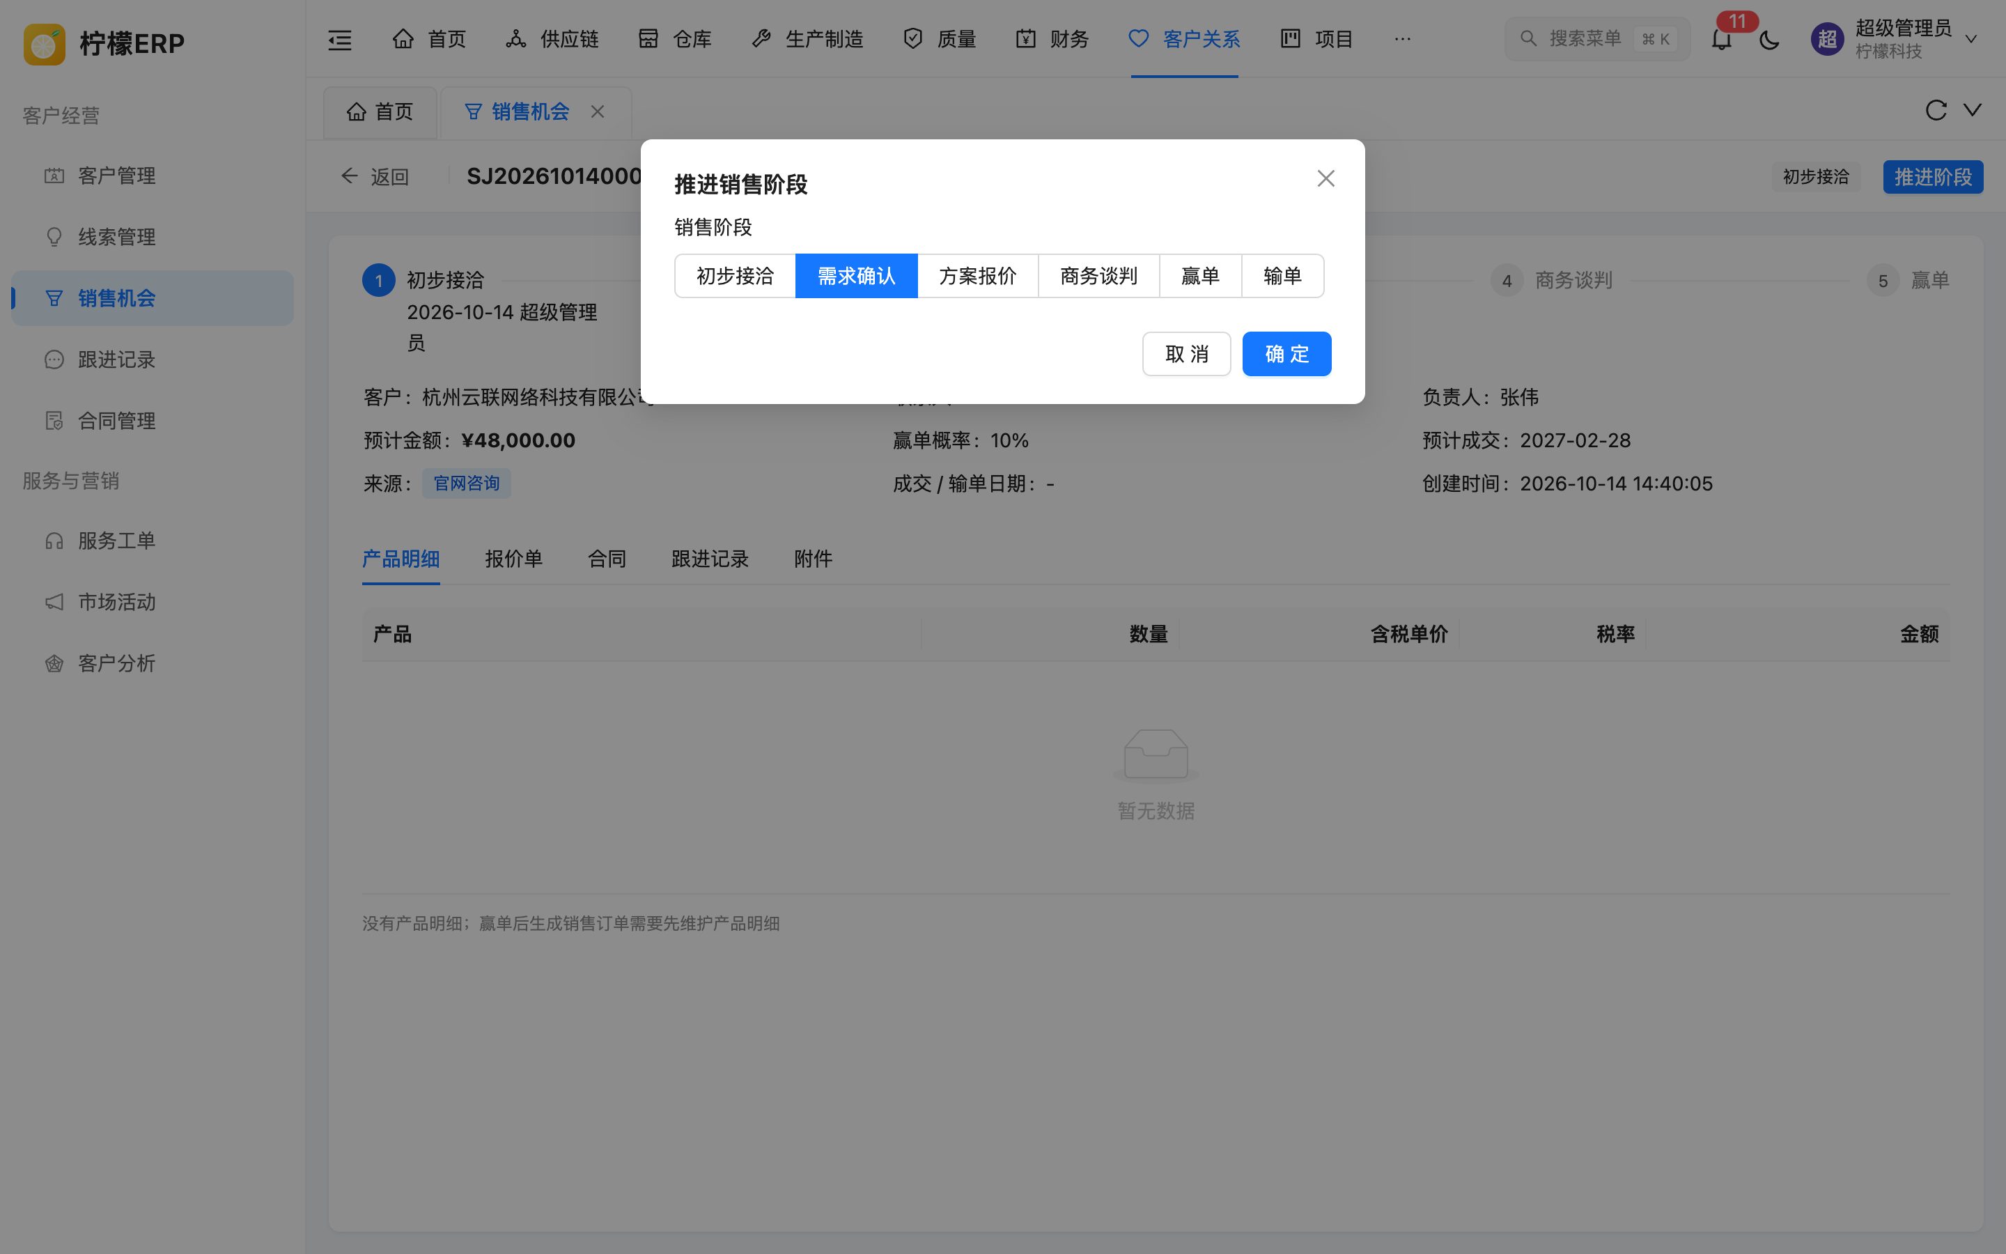Viewport: 2006px width, 1254px height.
Task: Go to 客户分析 in the sidebar
Action: click(x=153, y=663)
